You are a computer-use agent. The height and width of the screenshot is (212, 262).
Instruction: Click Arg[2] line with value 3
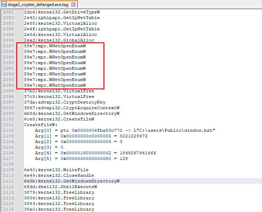(x=78, y=142)
